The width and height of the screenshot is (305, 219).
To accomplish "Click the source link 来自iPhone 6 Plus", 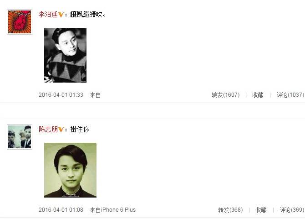I will [112, 210].
